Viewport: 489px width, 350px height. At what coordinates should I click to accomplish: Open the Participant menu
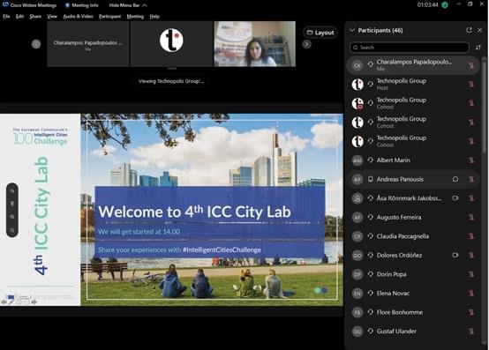tap(109, 16)
